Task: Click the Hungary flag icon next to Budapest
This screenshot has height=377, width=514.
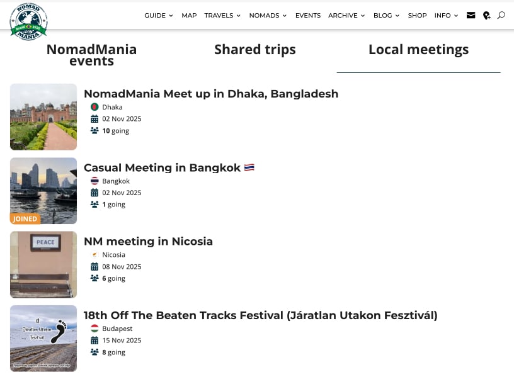Action: tap(94, 329)
